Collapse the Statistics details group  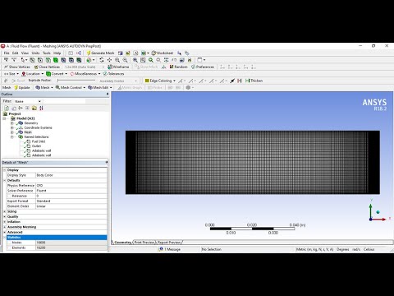click(x=5, y=238)
